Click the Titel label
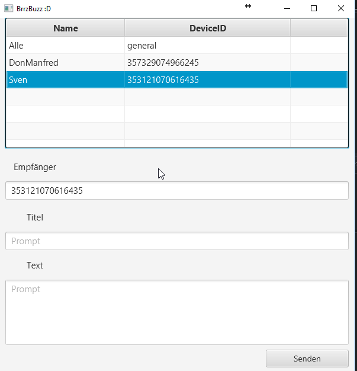357x371 pixels. tap(35, 218)
